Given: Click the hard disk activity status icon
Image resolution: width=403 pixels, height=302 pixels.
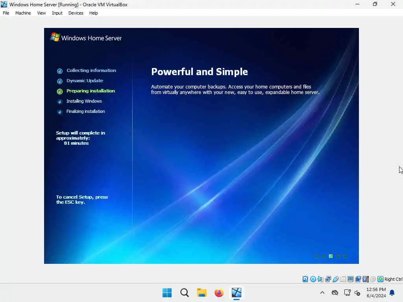Looking at the screenshot, I should pyautogui.click(x=305, y=279).
